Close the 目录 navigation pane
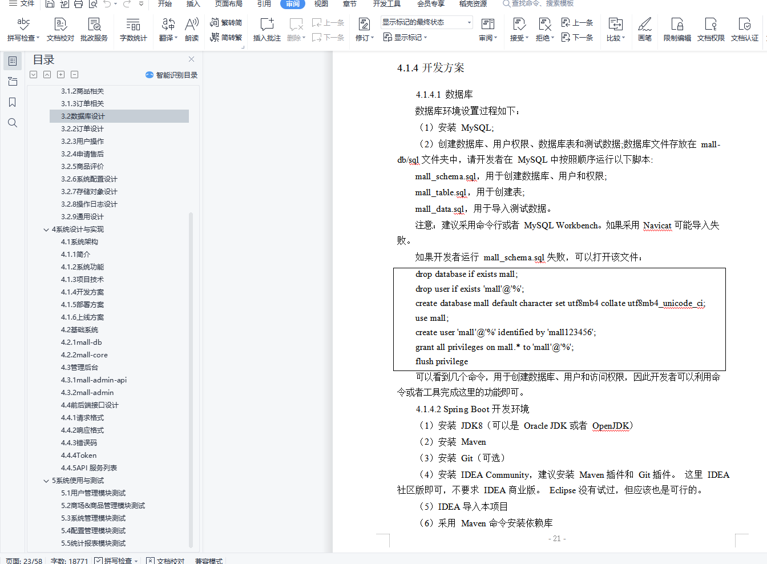The image size is (767, 564). click(192, 59)
